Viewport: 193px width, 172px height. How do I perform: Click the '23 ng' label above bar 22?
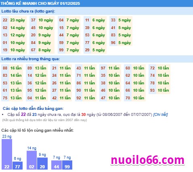[7, 136]
